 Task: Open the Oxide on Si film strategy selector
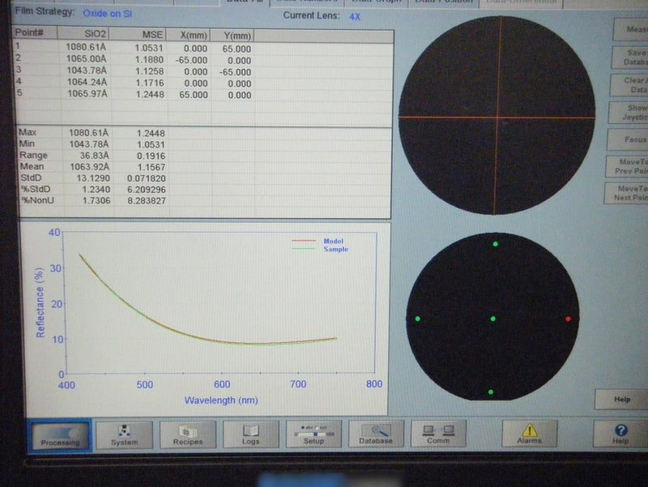pyautogui.click(x=108, y=13)
